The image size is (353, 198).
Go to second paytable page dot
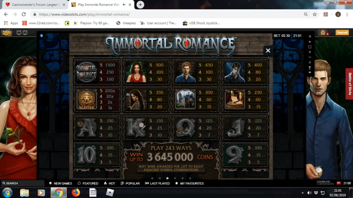coord(160,178)
